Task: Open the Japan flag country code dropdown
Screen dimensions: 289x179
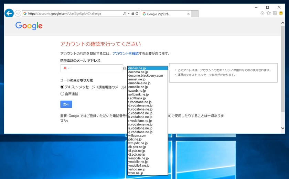Action: (66, 68)
